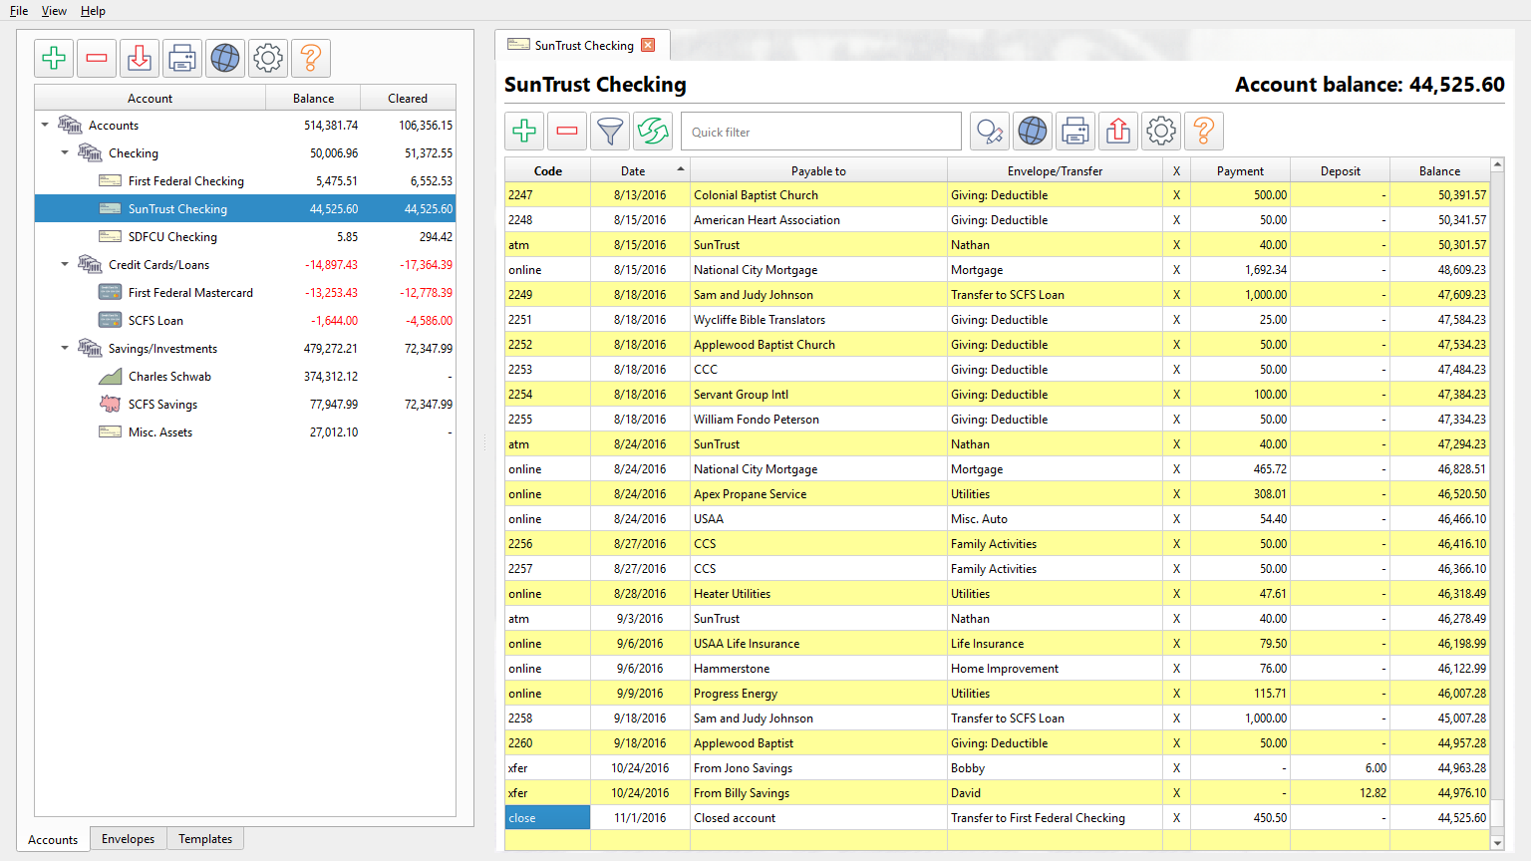Collapse the Checking account group
The height and width of the screenshot is (861, 1531).
[65, 152]
